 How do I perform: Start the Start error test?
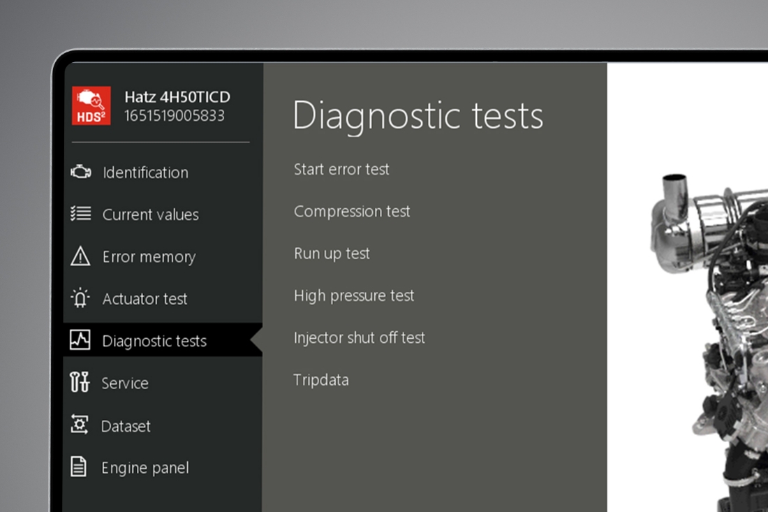coord(341,169)
